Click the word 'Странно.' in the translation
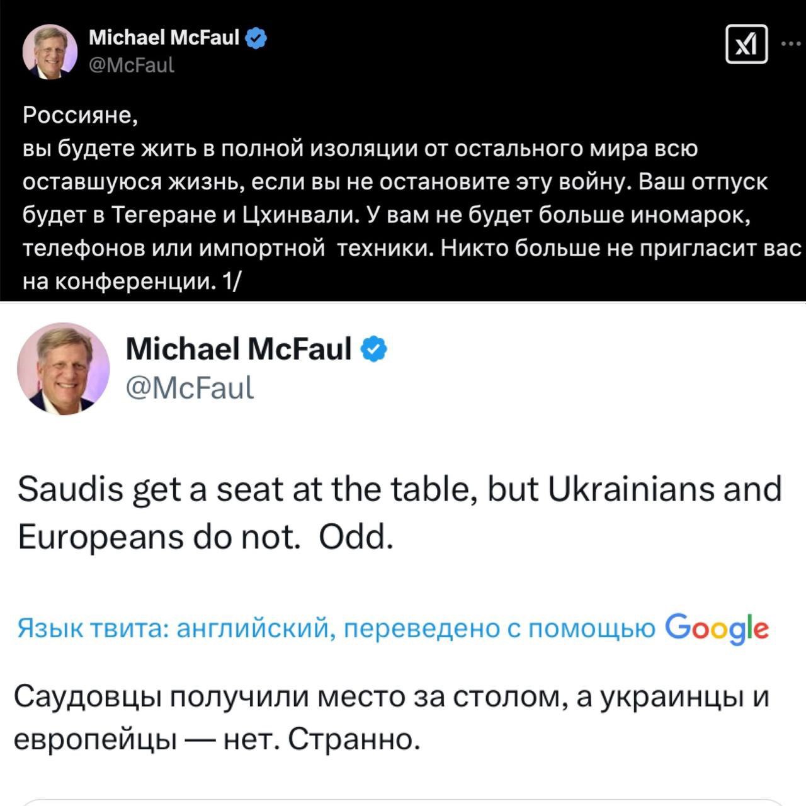This screenshot has height=806, width=806. click(355, 740)
